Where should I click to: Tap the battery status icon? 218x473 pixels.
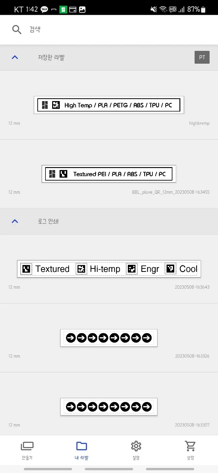203,9
